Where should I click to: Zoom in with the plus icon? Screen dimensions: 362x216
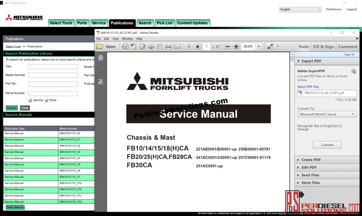236,46
